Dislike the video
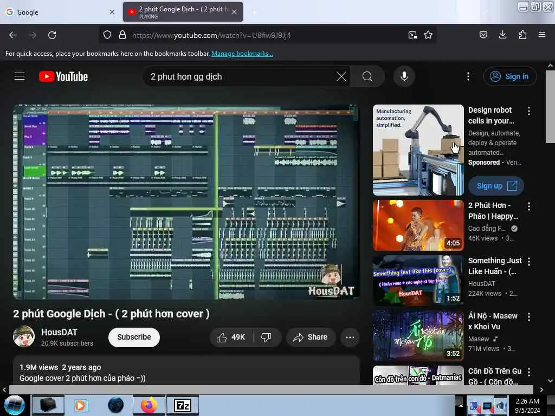The width and height of the screenshot is (555, 416). (267, 337)
